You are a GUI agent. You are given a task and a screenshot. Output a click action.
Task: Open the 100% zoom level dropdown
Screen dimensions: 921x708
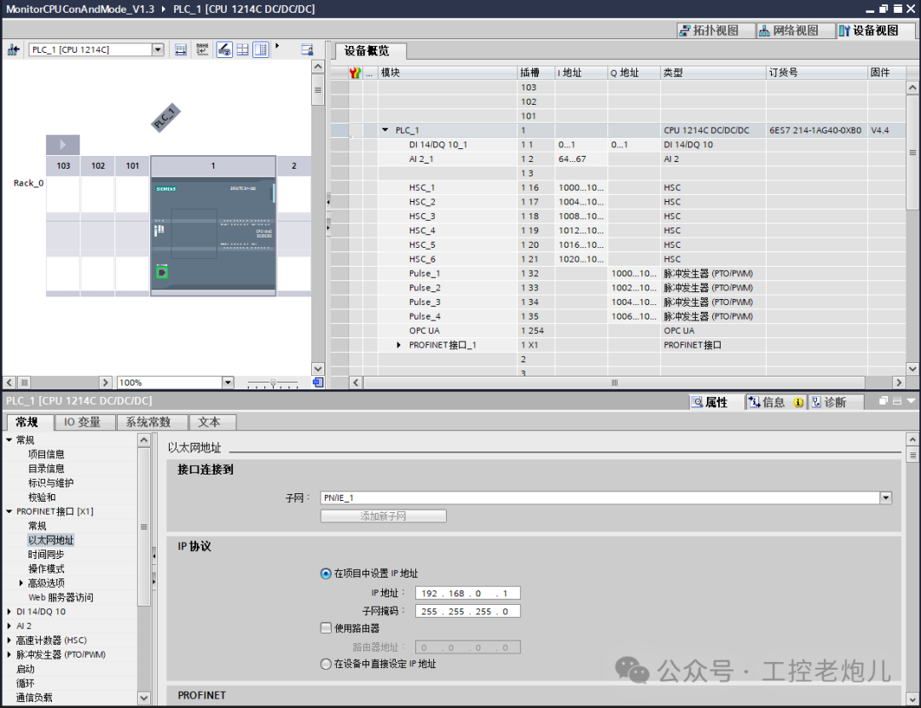228,383
